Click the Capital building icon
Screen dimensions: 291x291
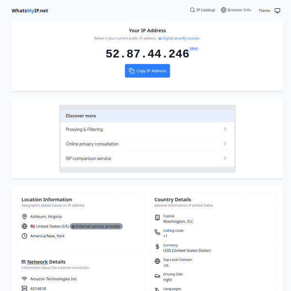[x=157, y=217]
